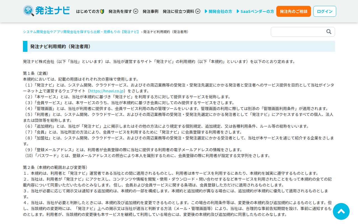
Task: Click the beginner mark next to はじめての方
Action: [102, 11]
